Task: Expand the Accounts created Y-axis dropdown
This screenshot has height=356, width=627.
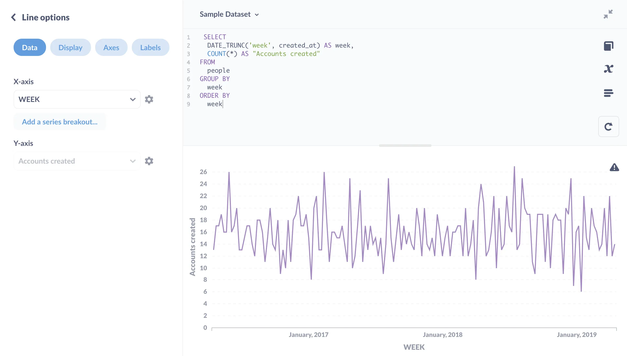Action: coord(77,161)
